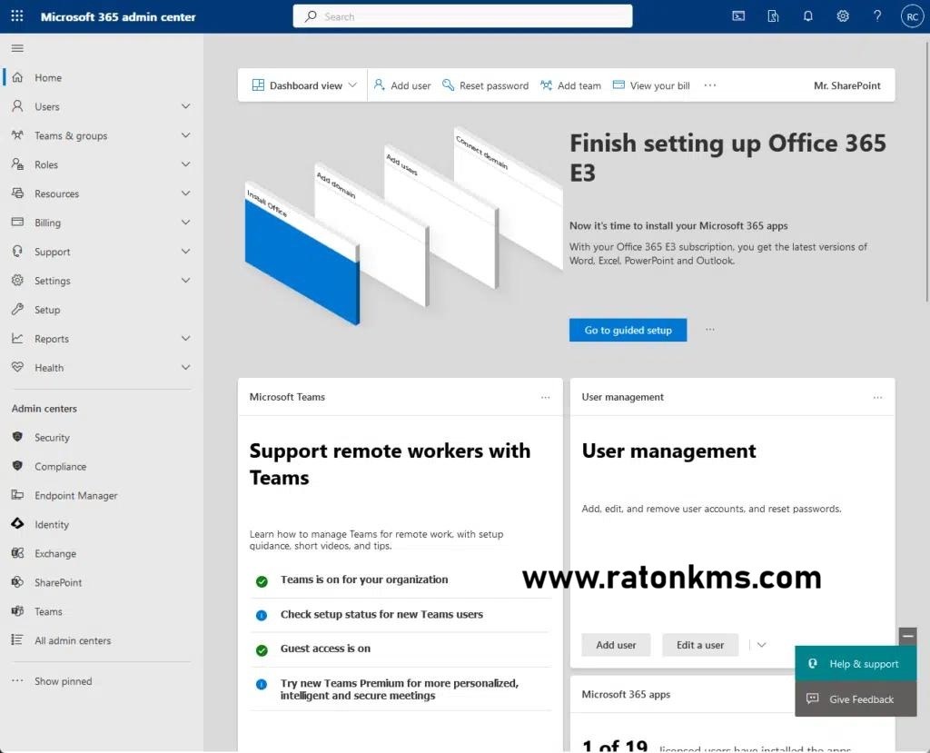Open the Dashboard view dropdown
This screenshot has height=753, width=930.
click(304, 85)
